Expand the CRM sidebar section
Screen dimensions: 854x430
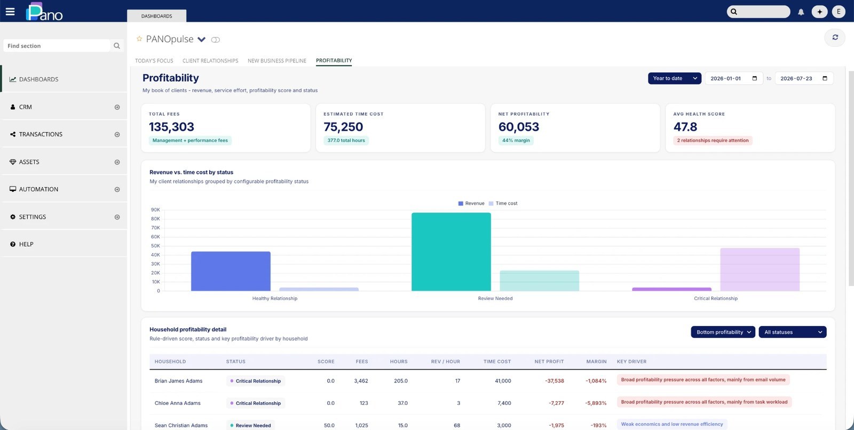click(117, 107)
